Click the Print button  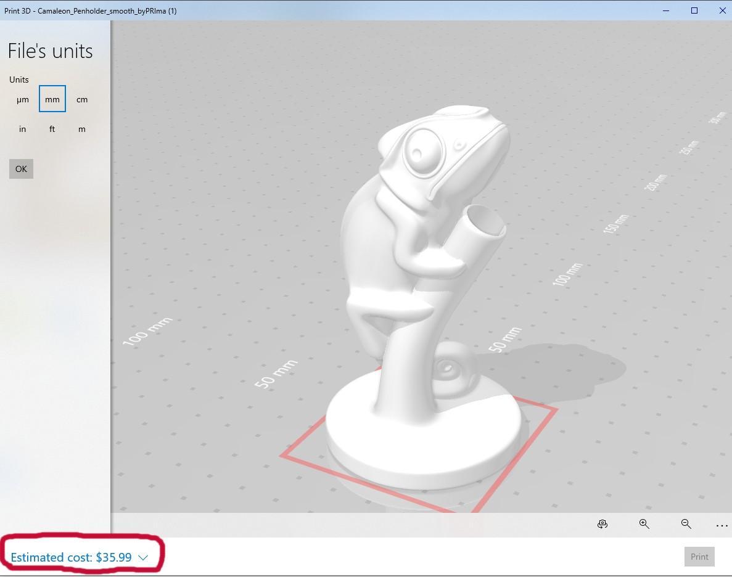tap(699, 557)
